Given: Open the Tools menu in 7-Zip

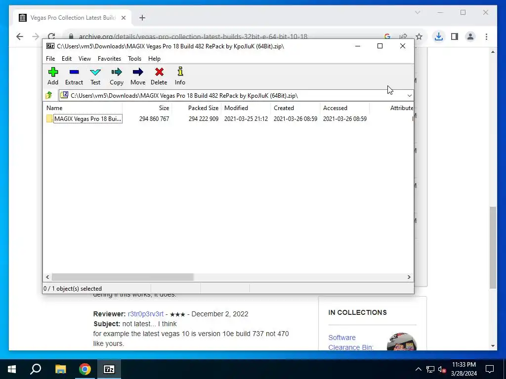Looking at the screenshot, I should [134, 59].
